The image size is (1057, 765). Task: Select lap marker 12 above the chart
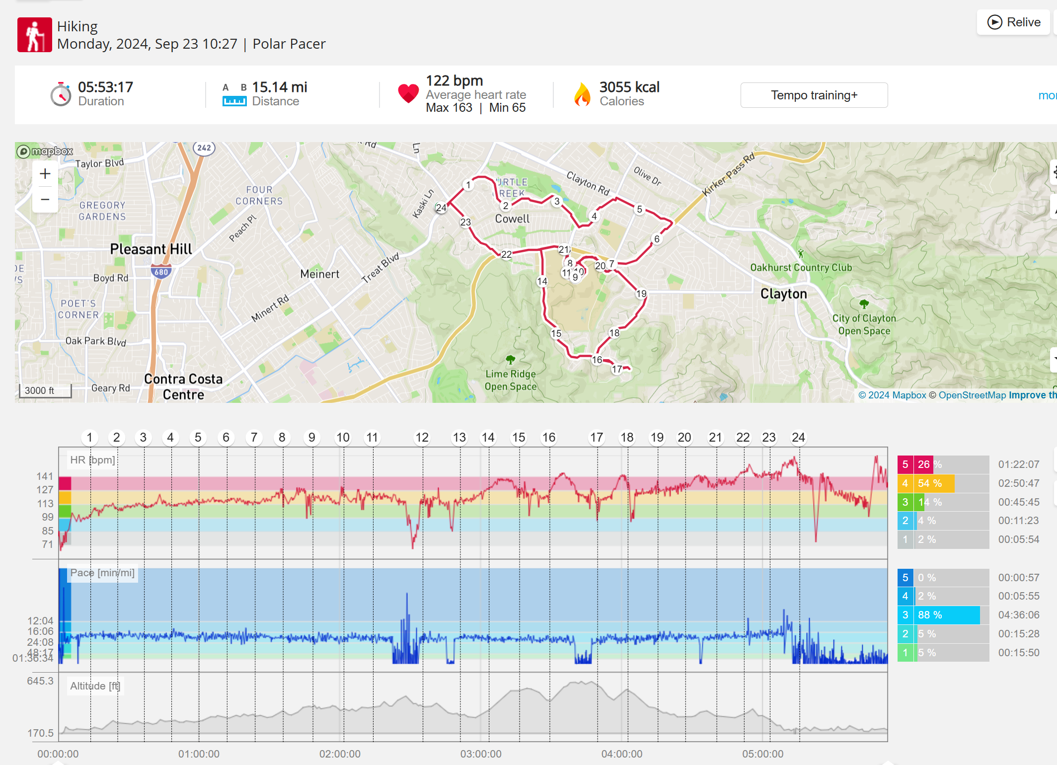(x=422, y=438)
